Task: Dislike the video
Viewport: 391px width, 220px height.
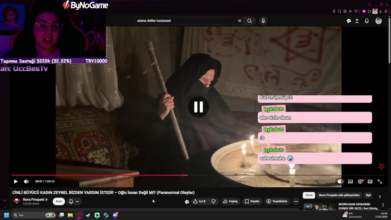Action: 214,201
